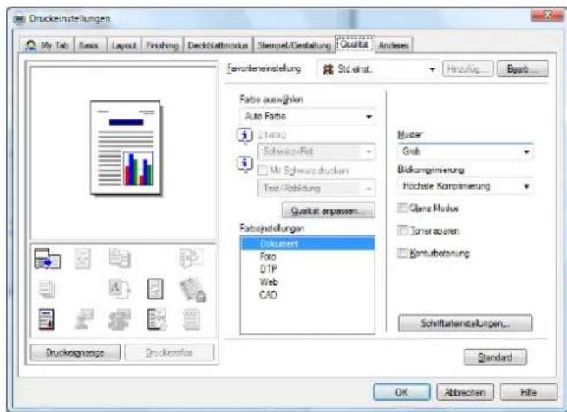Click the greyed folded booklet icon
The width and height of the screenshot is (567, 412).
pos(192,258)
